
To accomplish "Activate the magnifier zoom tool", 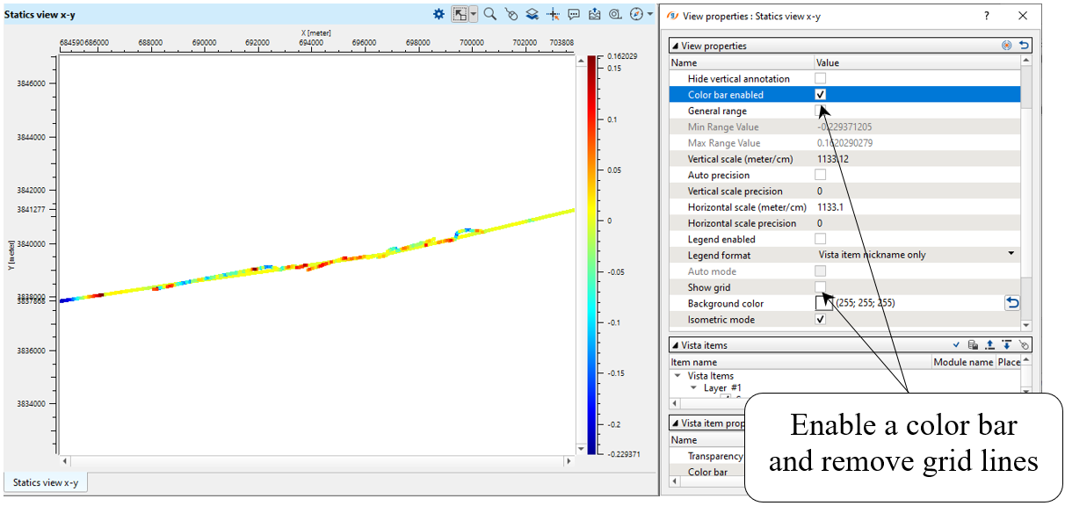I will tap(490, 14).
